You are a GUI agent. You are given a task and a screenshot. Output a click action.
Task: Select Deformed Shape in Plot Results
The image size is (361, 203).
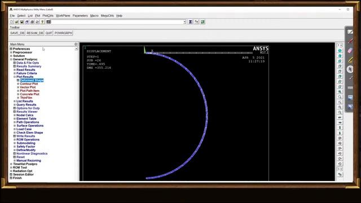pos(32,80)
